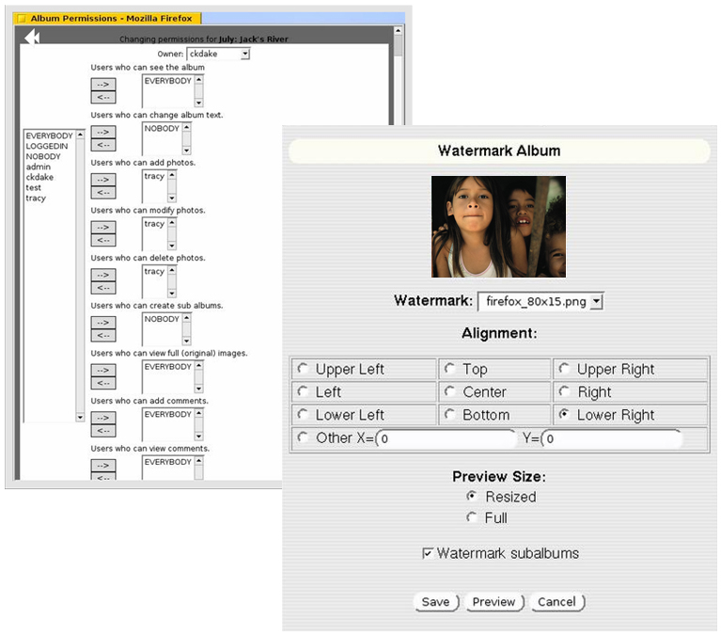Add user to 'can change album text' list
This screenshot has width=721, height=636.
pos(103,132)
